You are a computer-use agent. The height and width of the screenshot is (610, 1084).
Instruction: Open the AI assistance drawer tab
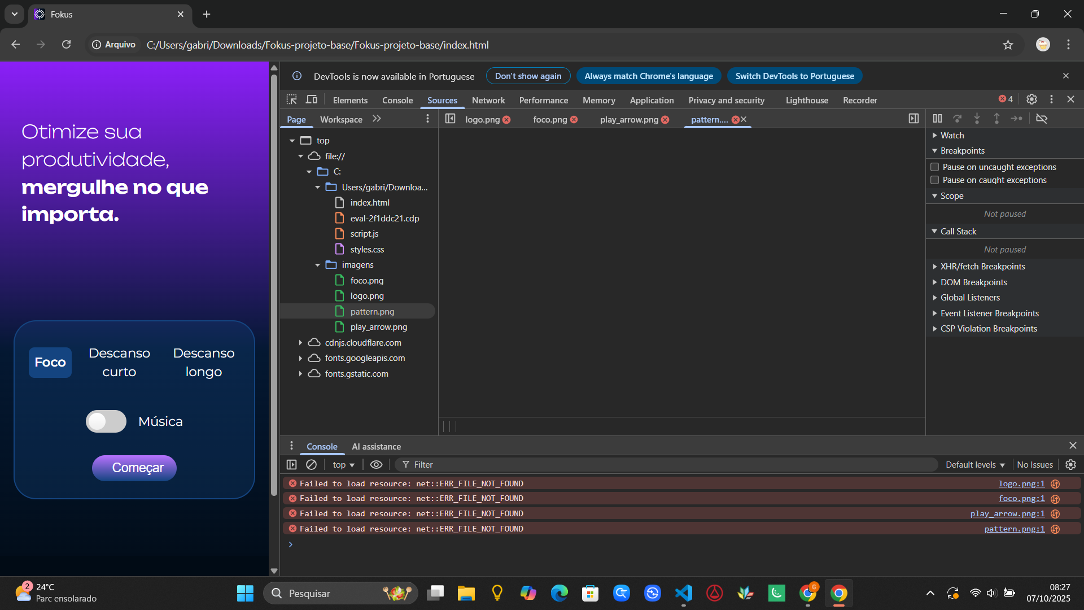click(x=376, y=446)
